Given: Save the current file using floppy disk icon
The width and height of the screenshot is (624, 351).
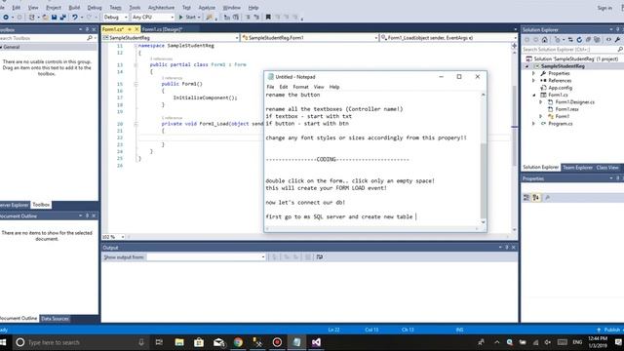Looking at the screenshot, I should (55, 18).
